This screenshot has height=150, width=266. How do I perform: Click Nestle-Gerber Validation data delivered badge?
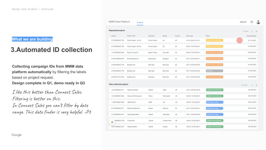click(214, 127)
